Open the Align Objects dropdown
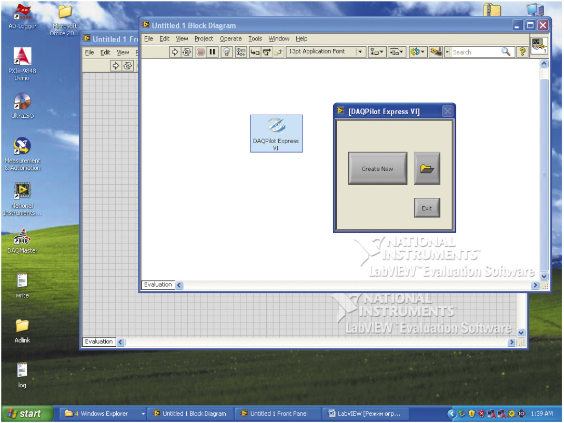 [x=377, y=52]
